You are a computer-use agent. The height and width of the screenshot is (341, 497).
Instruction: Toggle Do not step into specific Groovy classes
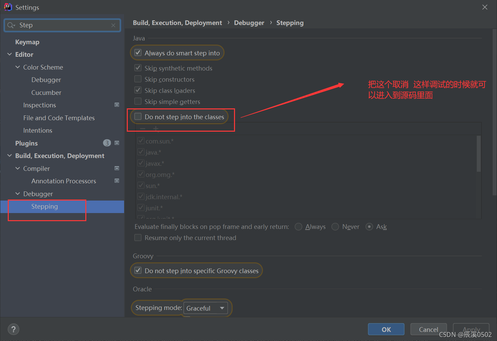point(138,270)
